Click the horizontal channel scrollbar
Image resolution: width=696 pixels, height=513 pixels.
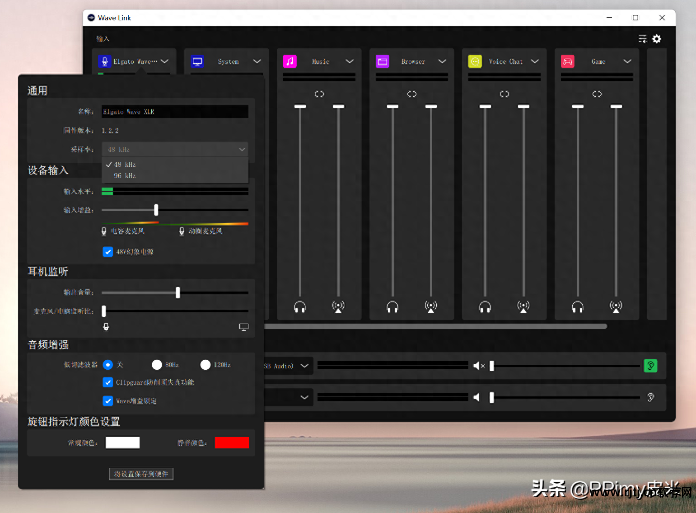coord(436,326)
